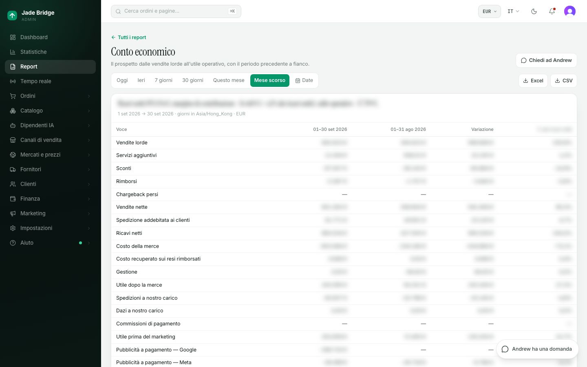The height and width of the screenshot is (367, 587).
Task: Click the Vendite nette row label
Action: tap(132, 207)
